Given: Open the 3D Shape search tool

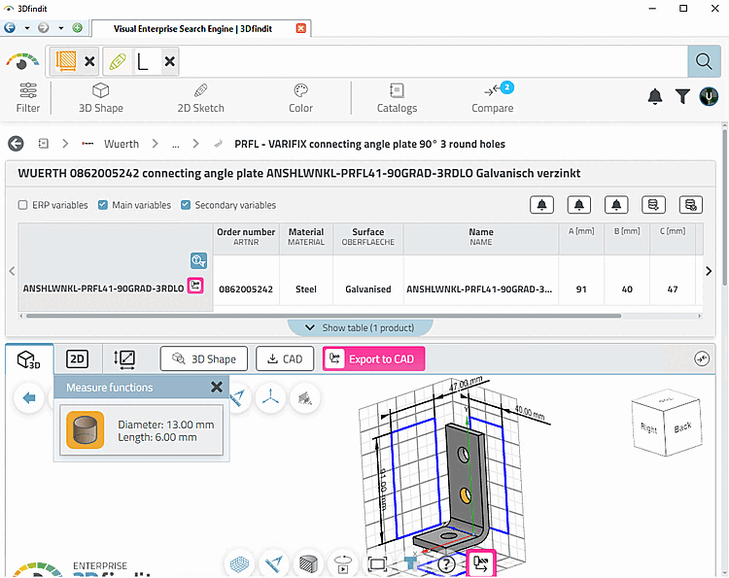Looking at the screenshot, I should tap(101, 98).
